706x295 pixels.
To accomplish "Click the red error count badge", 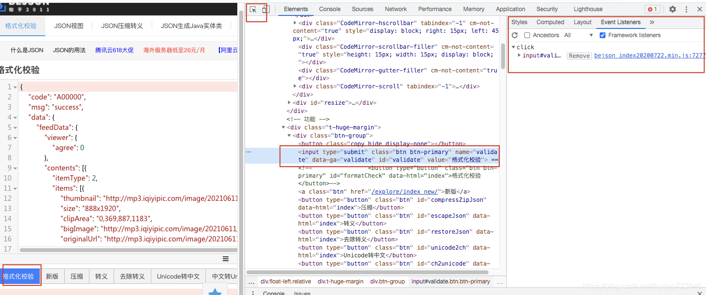I will point(652,9).
